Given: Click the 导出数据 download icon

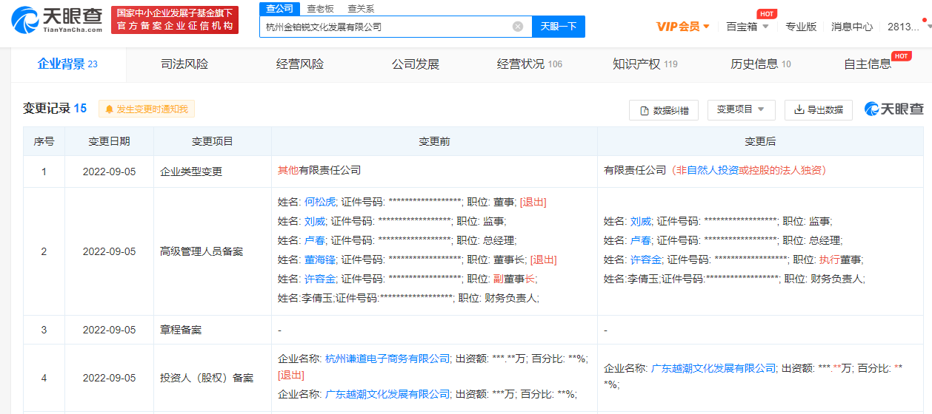Looking at the screenshot, I should pyautogui.click(x=799, y=109).
